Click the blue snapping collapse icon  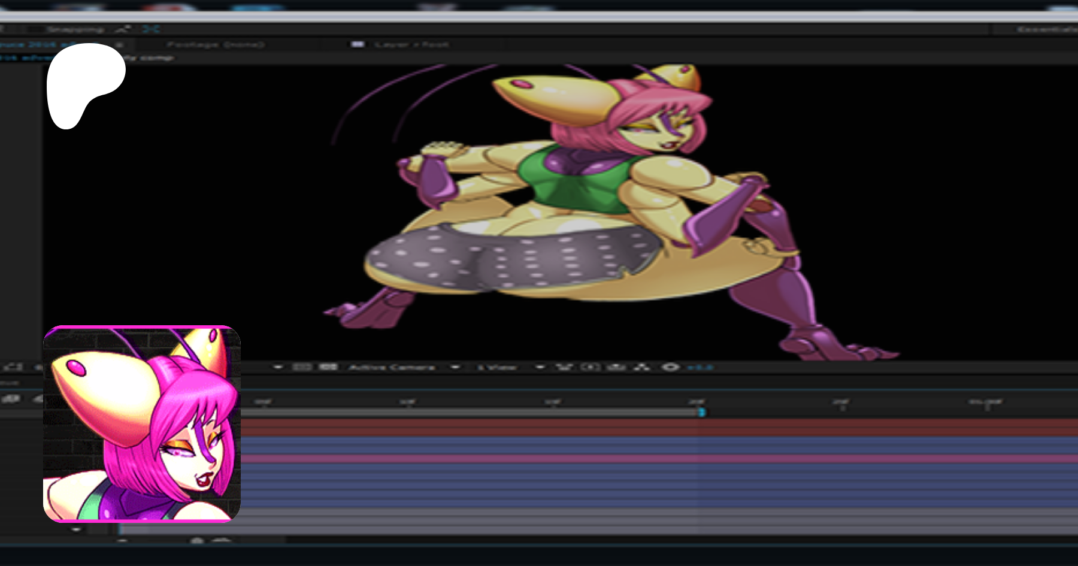(x=151, y=29)
